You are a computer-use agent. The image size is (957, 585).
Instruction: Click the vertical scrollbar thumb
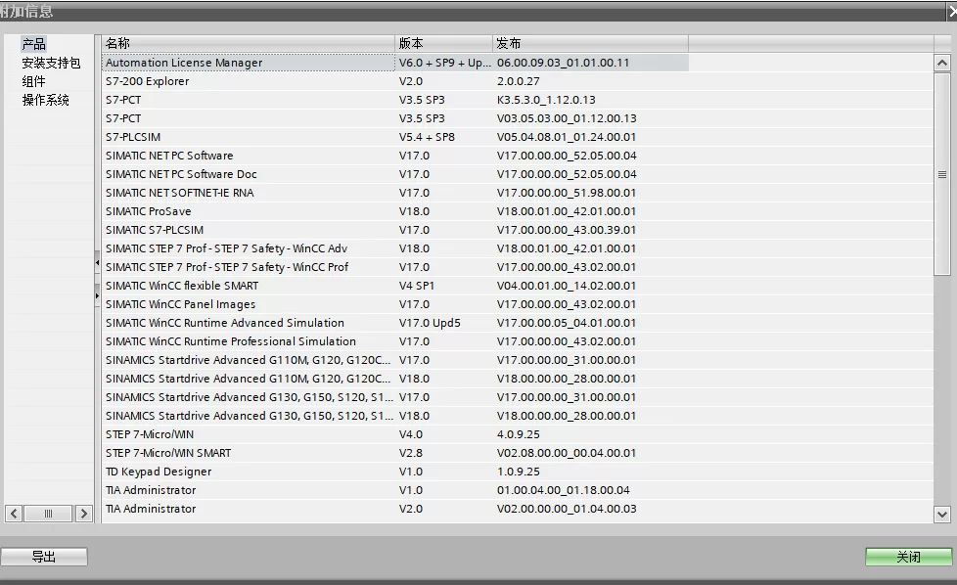click(x=941, y=174)
